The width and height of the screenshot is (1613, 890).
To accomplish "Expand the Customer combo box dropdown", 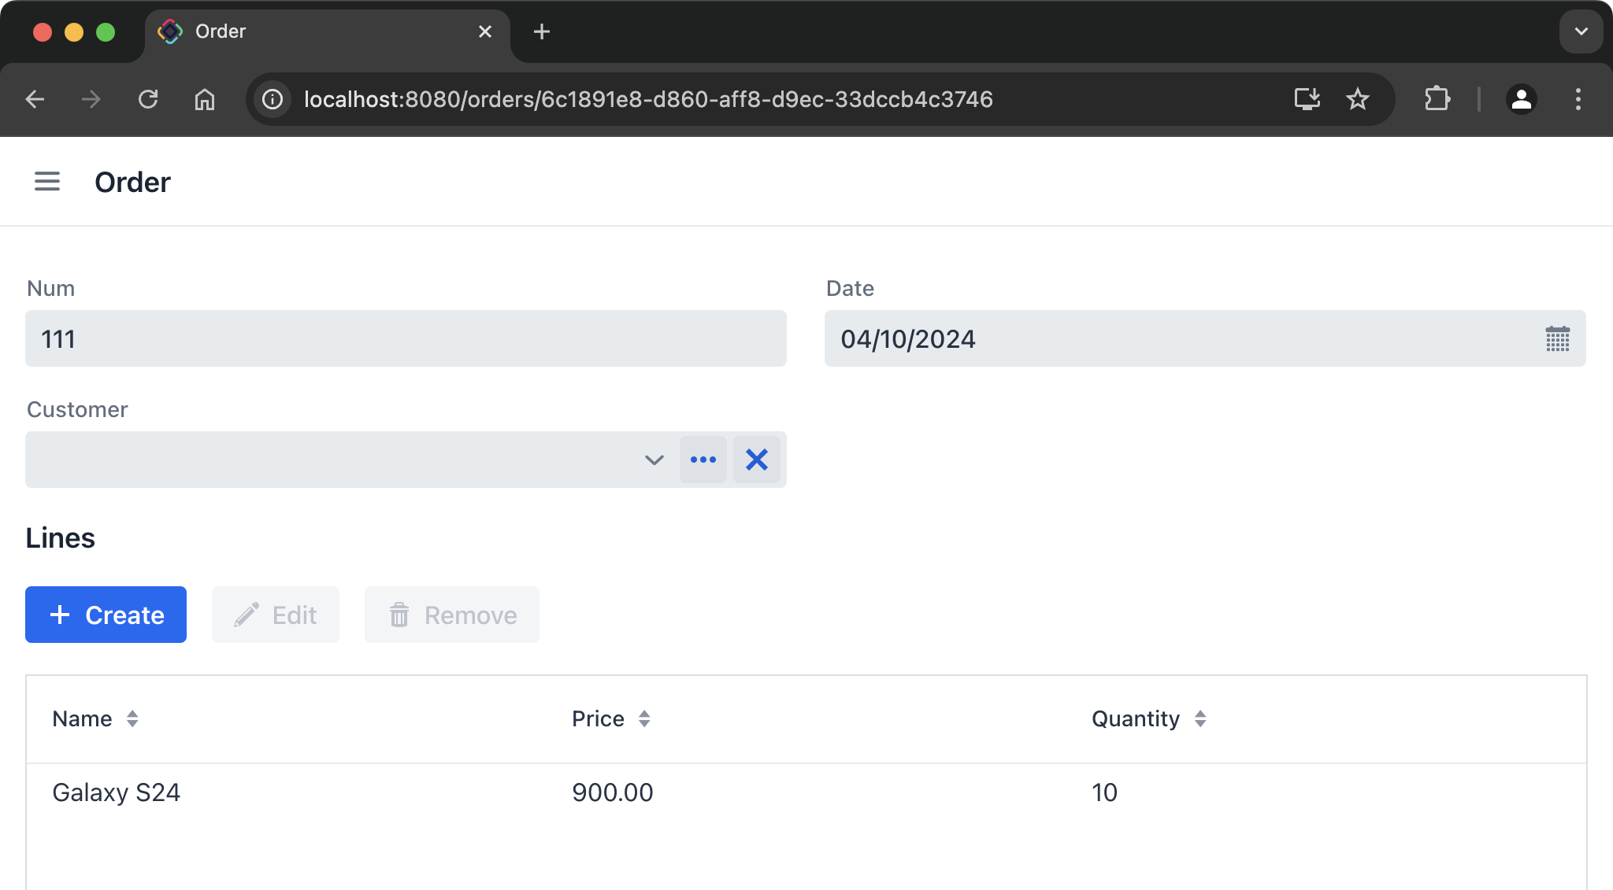I will [653, 459].
